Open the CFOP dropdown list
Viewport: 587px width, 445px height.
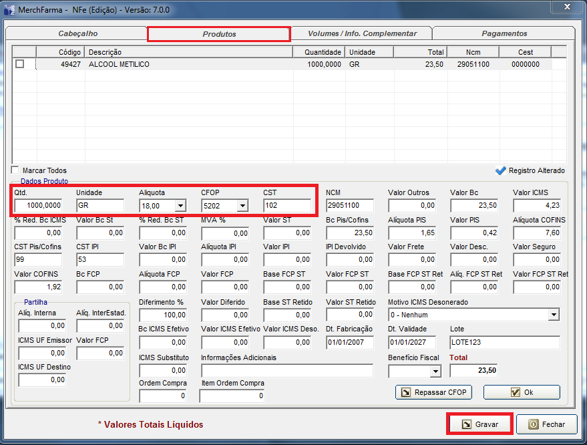pos(242,206)
